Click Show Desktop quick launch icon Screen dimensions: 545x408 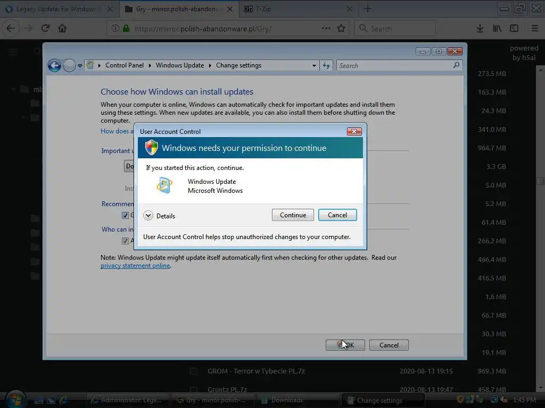tap(38, 401)
